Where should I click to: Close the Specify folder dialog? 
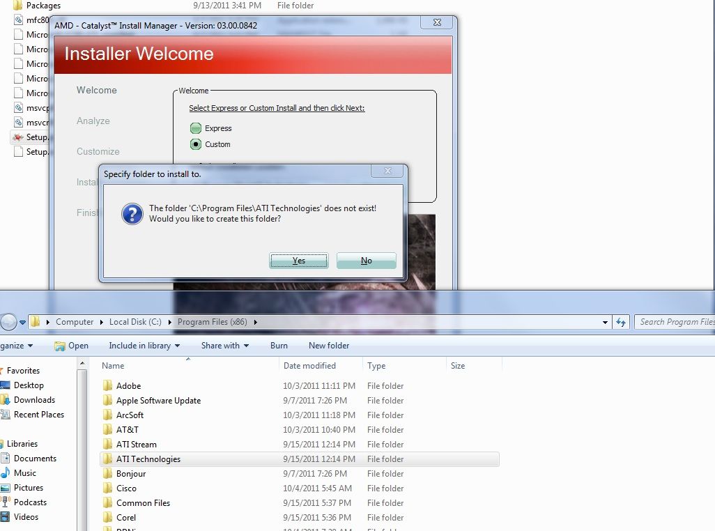coord(387,171)
